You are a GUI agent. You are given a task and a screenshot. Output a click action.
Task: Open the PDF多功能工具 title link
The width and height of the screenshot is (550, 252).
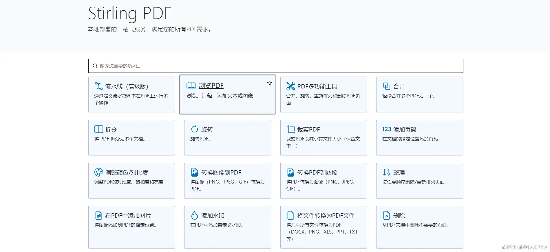coord(317,86)
